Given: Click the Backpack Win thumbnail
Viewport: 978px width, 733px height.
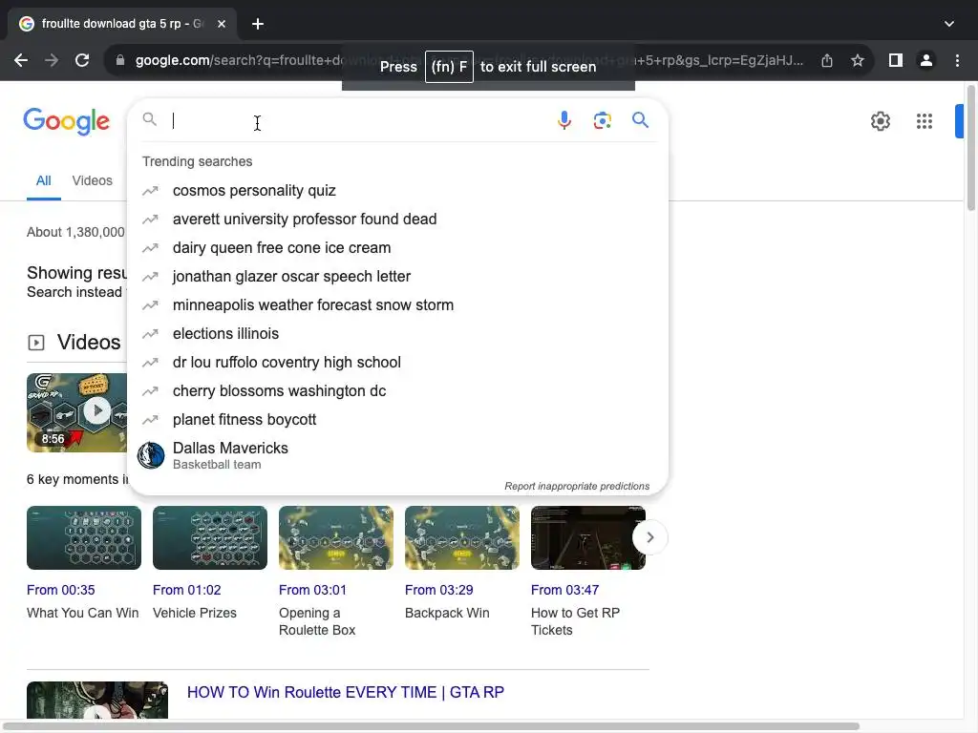Looking at the screenshot, I should point(462,538).
